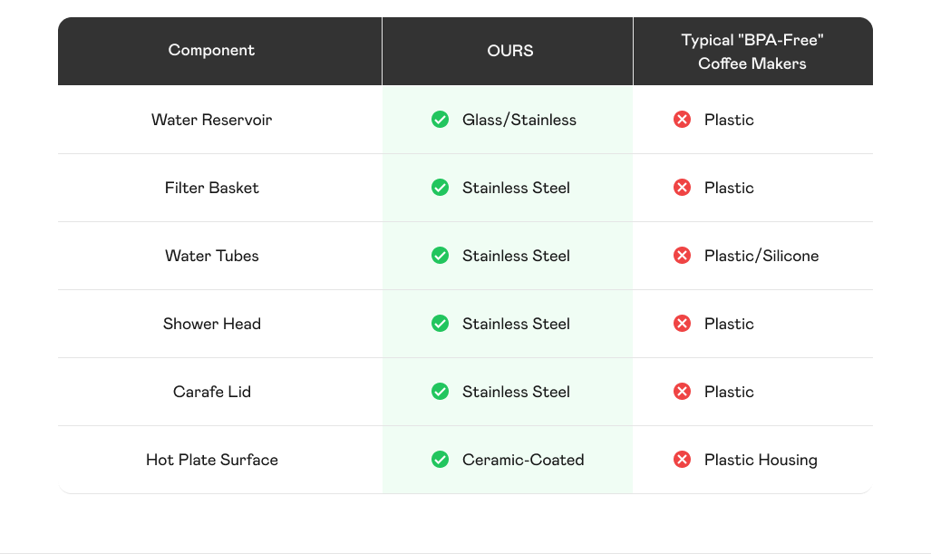This screenshot has width=931, height=554.
Task: Click red X in Filter Basket row
Action: coord(682,188)
